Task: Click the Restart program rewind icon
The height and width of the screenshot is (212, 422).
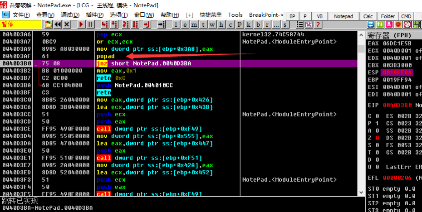Action: [58, 24]
